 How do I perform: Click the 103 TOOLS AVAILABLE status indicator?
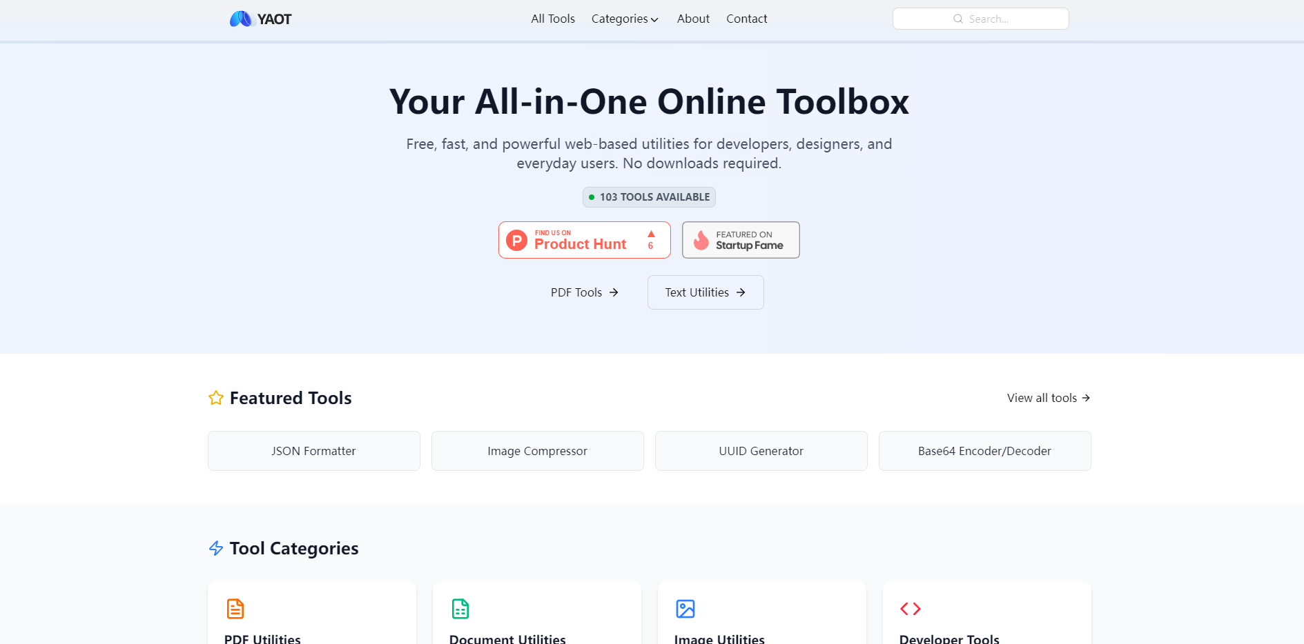648,197
